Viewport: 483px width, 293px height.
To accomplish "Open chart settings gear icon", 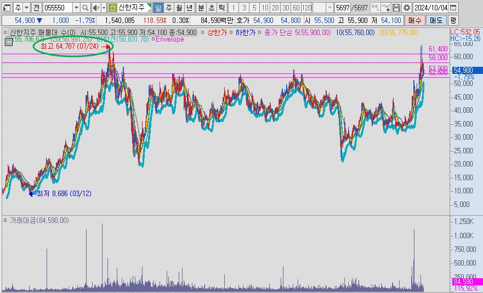I will pyautogui.click(x=407, y=8).
